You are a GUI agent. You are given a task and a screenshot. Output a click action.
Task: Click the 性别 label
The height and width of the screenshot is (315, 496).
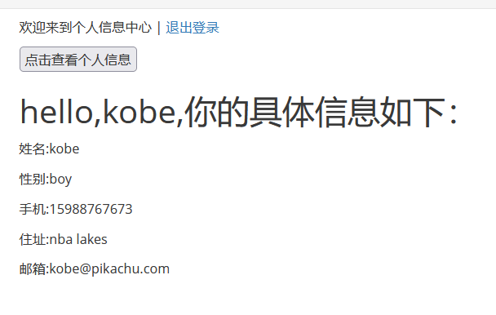[33, 179]
